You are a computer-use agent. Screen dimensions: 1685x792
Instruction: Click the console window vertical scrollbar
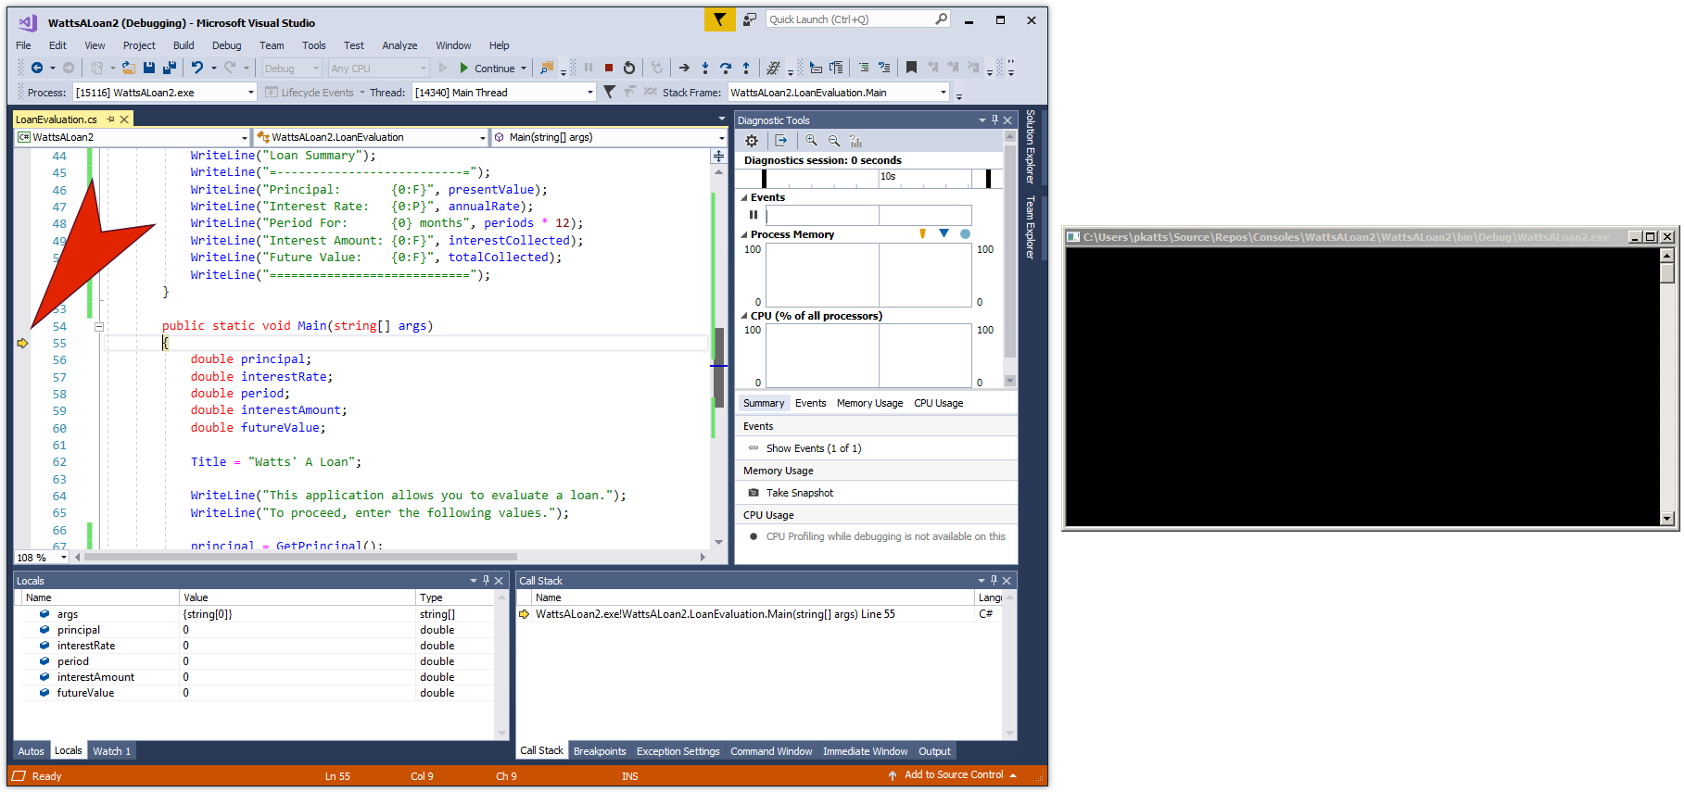1666,386
